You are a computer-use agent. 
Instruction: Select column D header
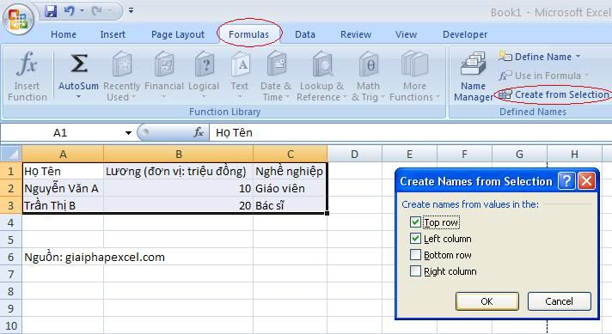354,155
